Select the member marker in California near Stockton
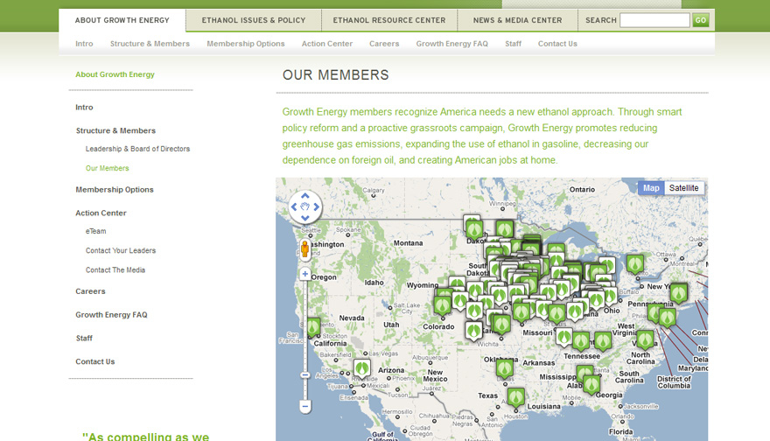Screen dimensions: 770x441 (x=313, y=327)
